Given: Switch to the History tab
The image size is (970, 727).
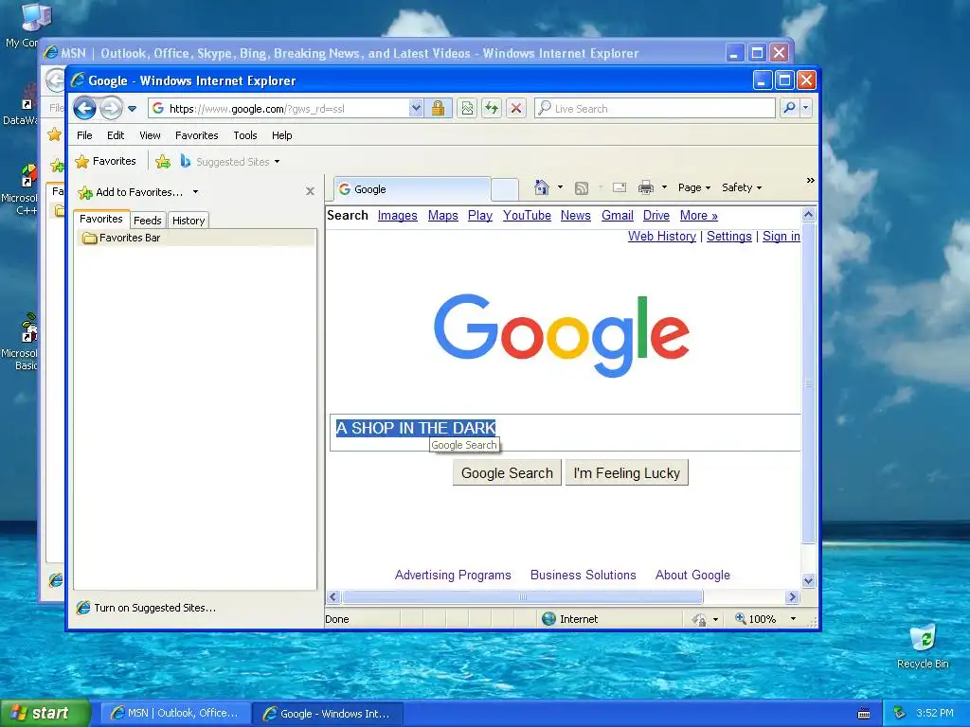Looking at the screenshot, I should (x=189, y=221).
